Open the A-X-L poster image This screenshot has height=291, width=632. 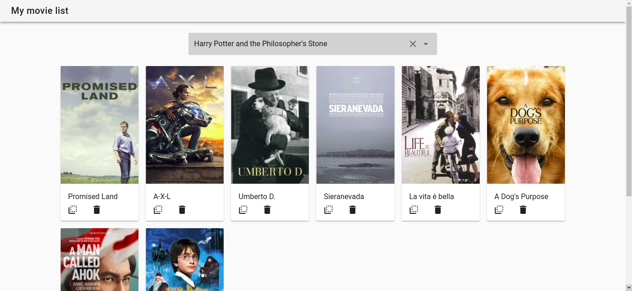pyautogui.click(x=185, y=125)
